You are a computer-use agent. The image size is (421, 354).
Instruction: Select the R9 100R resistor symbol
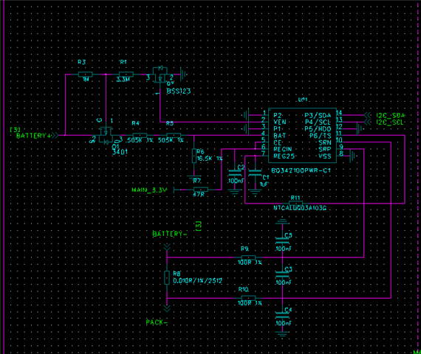[248, 257]
